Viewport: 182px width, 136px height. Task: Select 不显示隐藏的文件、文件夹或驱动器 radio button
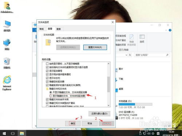click(x=51, y=92)
